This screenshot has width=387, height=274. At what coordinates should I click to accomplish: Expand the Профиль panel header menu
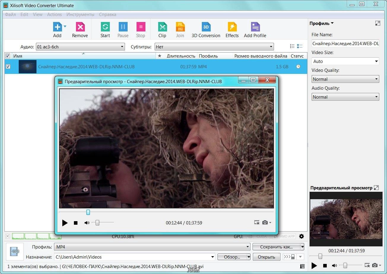pyautogui.click(x=321, y=23)
